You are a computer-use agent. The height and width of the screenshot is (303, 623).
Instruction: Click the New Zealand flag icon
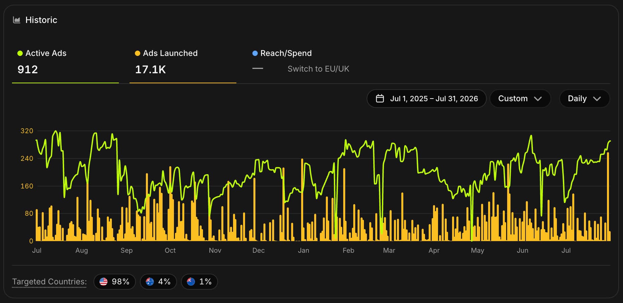point(191,282)
